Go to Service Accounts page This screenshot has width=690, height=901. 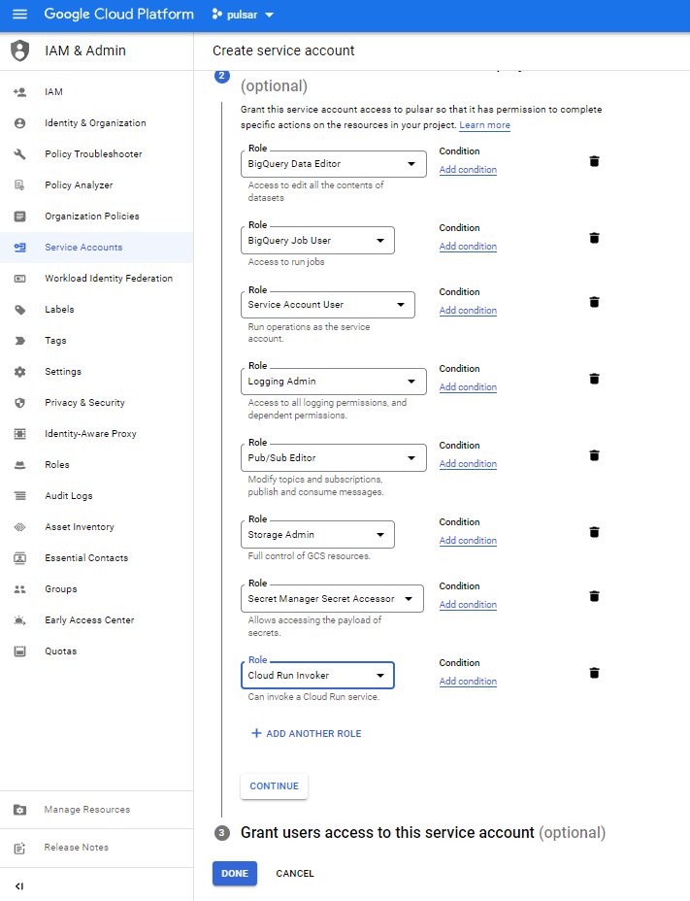[96, 247]
